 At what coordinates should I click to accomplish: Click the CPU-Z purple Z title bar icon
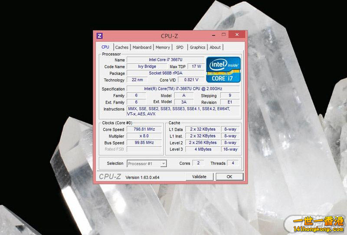tap(99, 36)
